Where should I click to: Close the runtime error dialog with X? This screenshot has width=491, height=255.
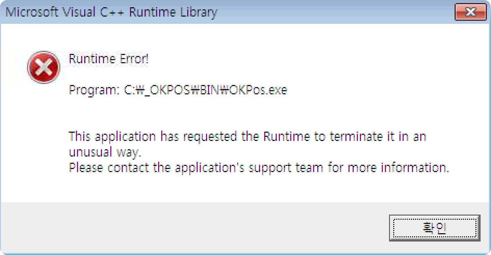point(470,13)
